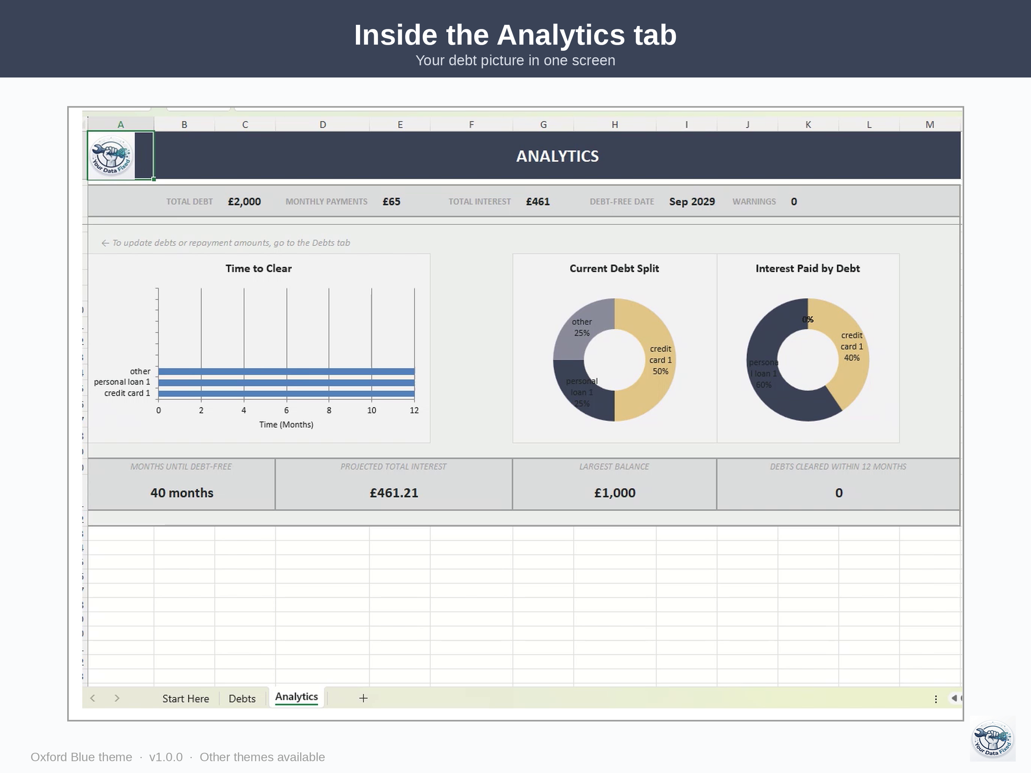
Task: Click the Time (Months) axis label
Action: pos(286,425)
